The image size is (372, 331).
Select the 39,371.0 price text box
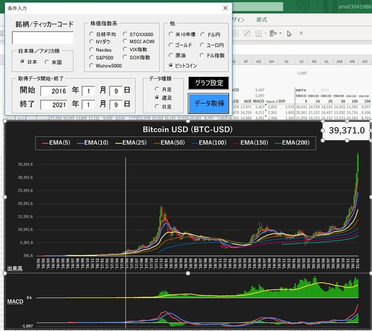coord(346,131)
